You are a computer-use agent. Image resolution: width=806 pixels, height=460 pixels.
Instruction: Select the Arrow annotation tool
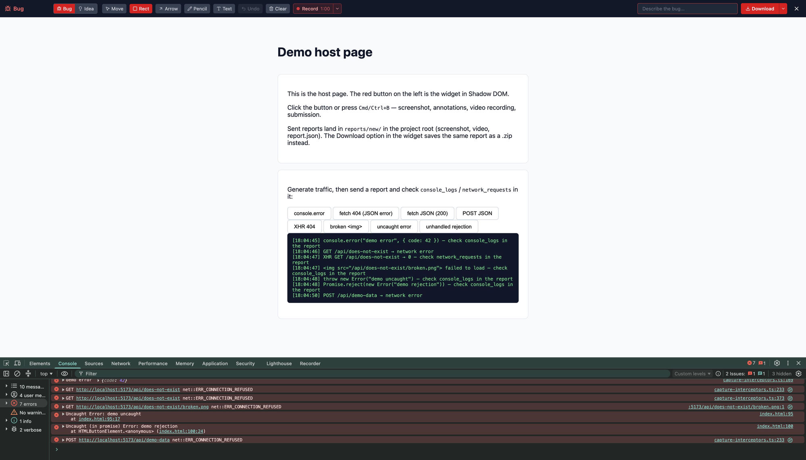tap(168, 8)
